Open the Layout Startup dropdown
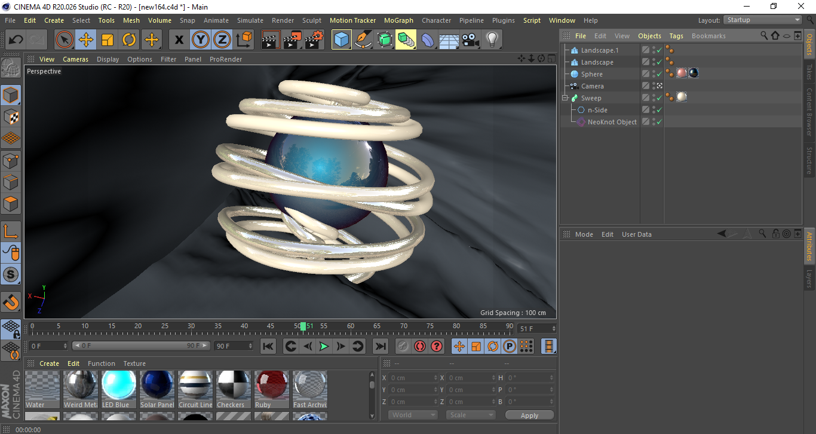Image resolution: width=816 pixels, height=434 pixels. [763, 20]
